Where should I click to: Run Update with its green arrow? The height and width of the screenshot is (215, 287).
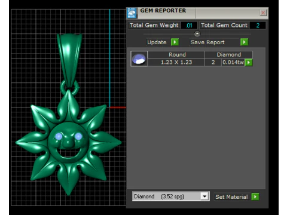175,42
